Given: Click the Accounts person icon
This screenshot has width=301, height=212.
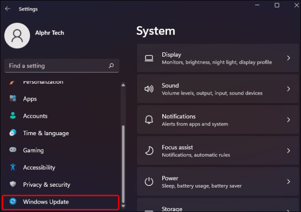Looking at the screenshot, I should (x=13, y=116).
